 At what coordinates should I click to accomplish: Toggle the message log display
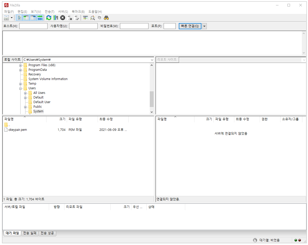point(19,18)
